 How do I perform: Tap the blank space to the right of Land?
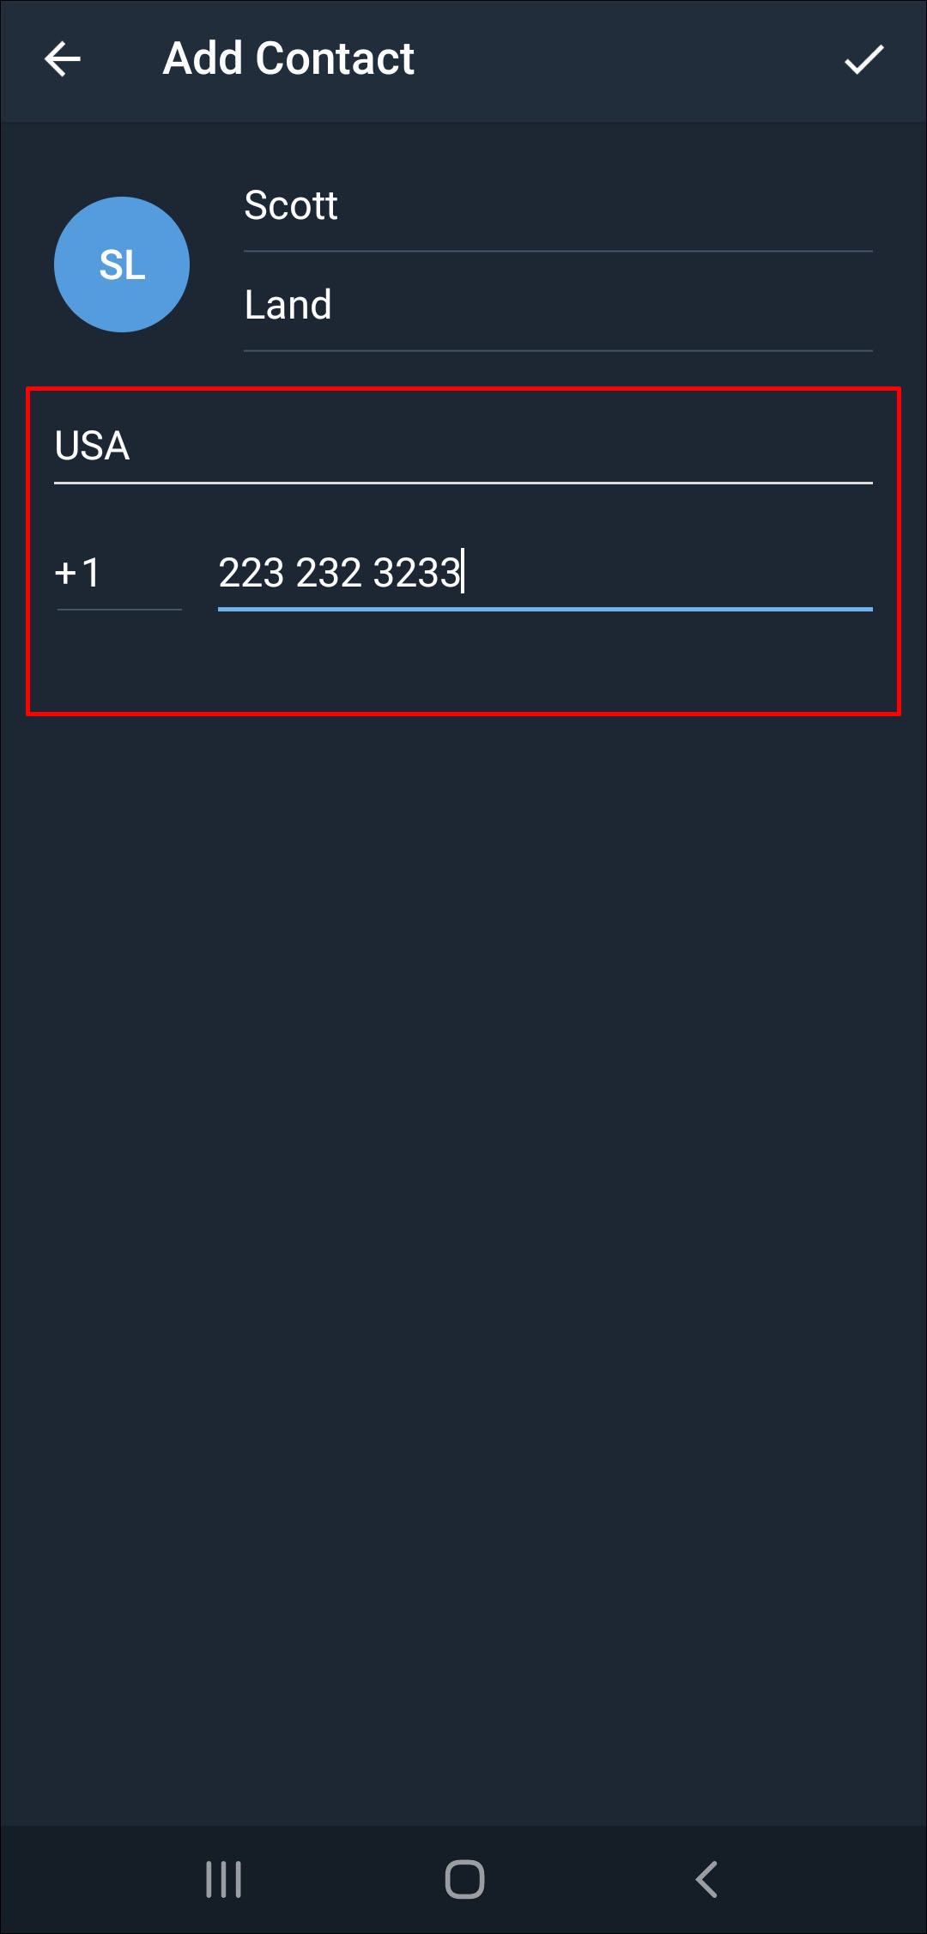click(601, 305)
